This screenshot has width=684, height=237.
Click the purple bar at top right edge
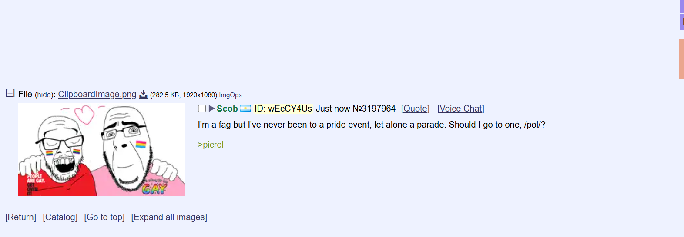[682, 6]
